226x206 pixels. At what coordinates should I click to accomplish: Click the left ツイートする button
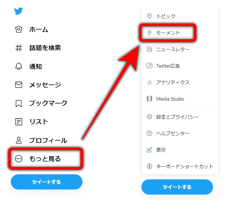[47, 182]
